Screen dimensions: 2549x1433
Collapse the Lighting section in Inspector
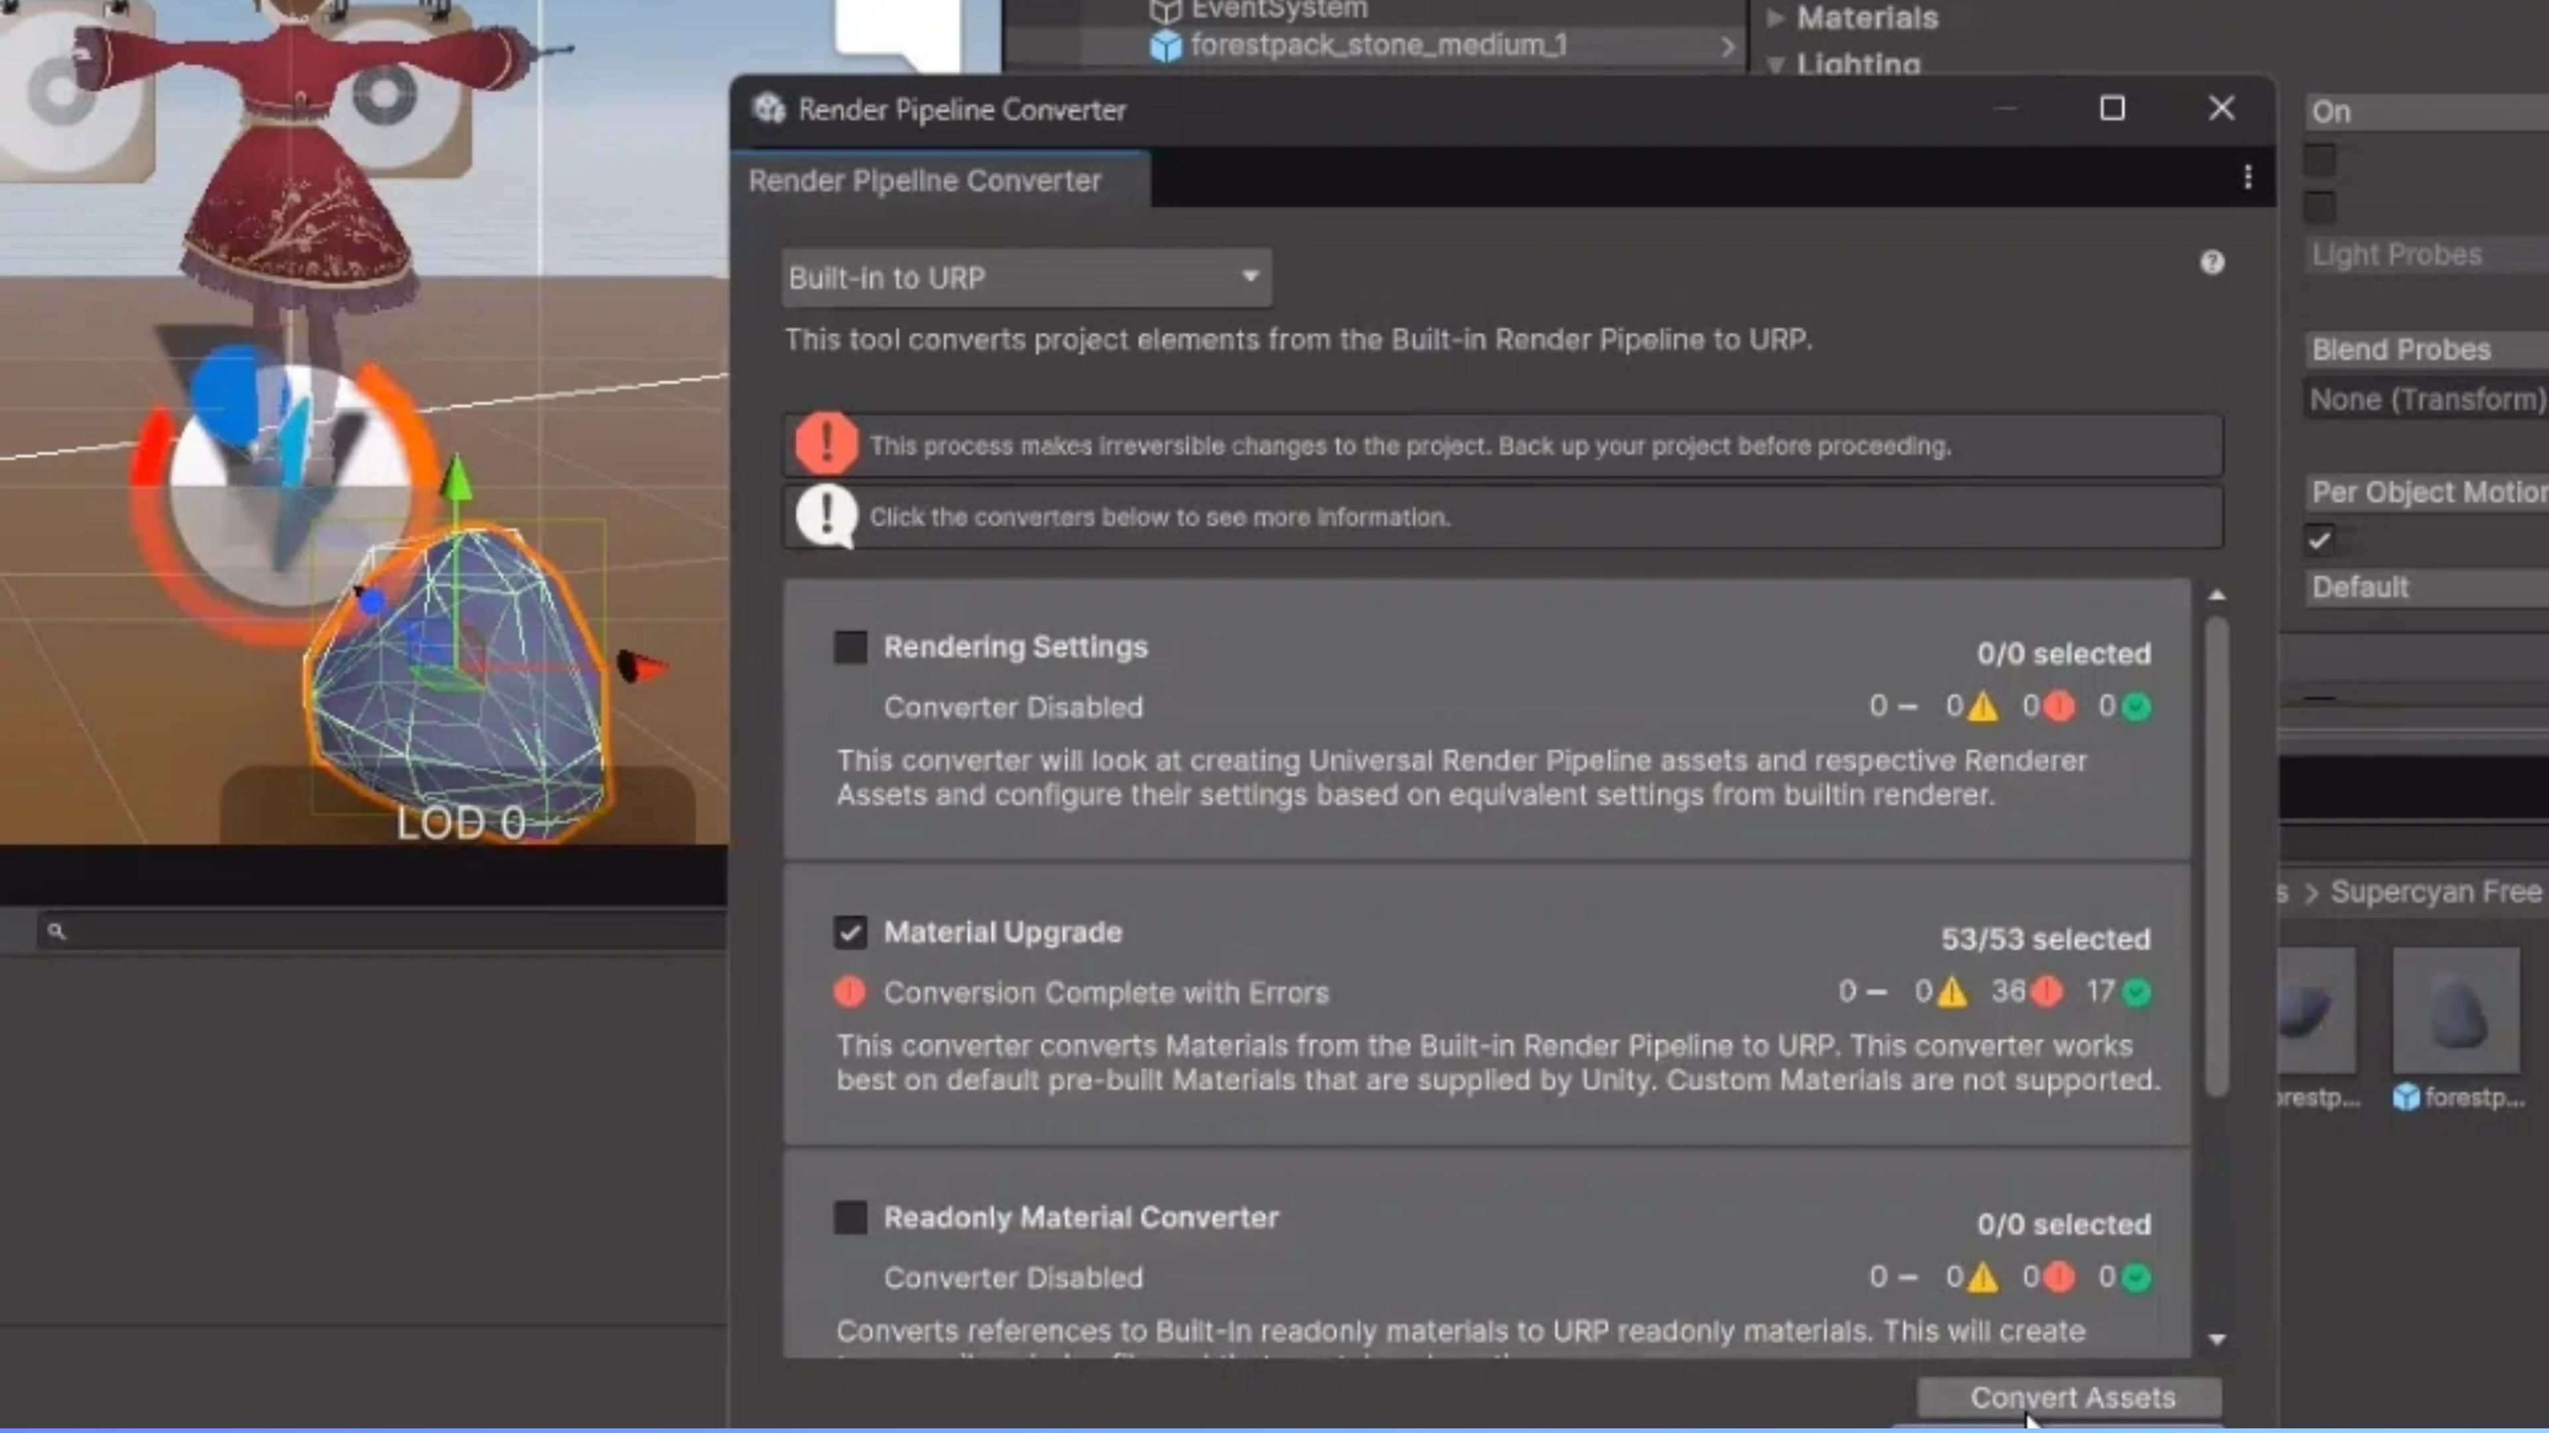(x=1775, y=65)
